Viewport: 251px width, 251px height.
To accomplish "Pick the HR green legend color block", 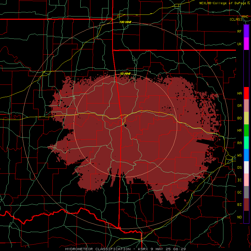I will tap(246, 131).
